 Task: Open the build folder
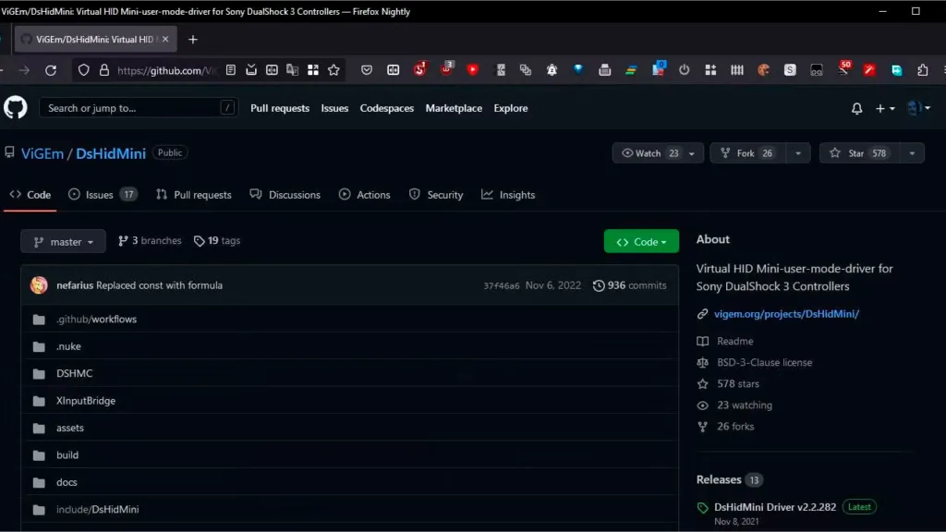pyautogui.click(x=67, y=454)
